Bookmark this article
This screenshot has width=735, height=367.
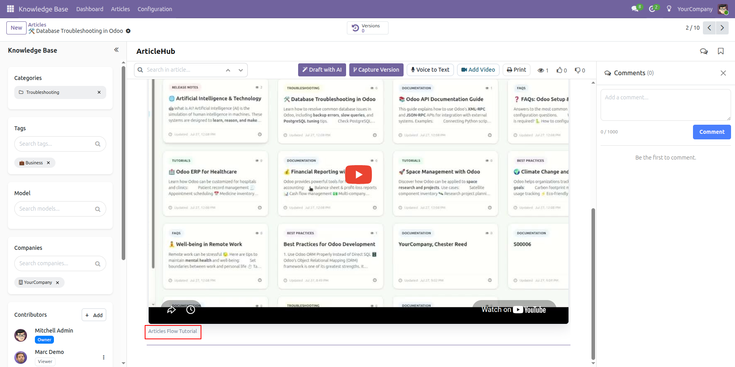point(721,51)
